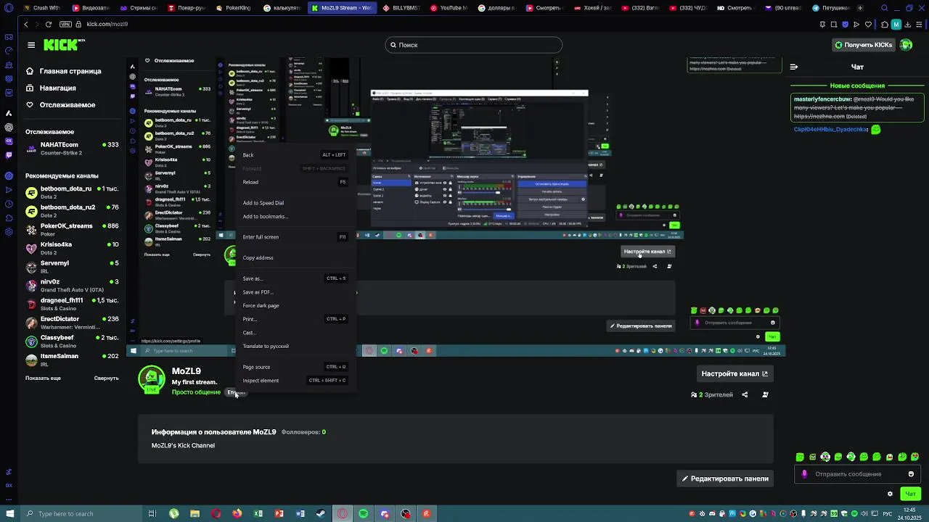Choose Force dark page in context menu
Image resolution: width=929 pixels, height=522 pixels.
tap(295, 305)
